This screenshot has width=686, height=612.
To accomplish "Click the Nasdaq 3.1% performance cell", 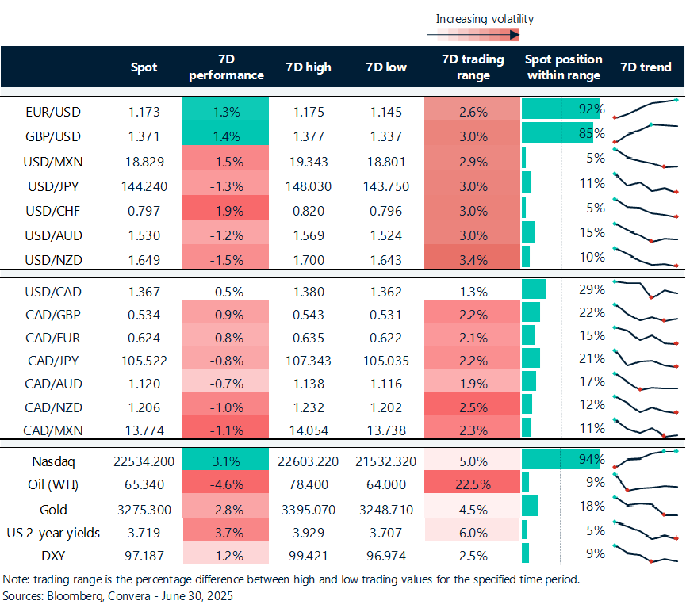I will [x=226, y=460].
